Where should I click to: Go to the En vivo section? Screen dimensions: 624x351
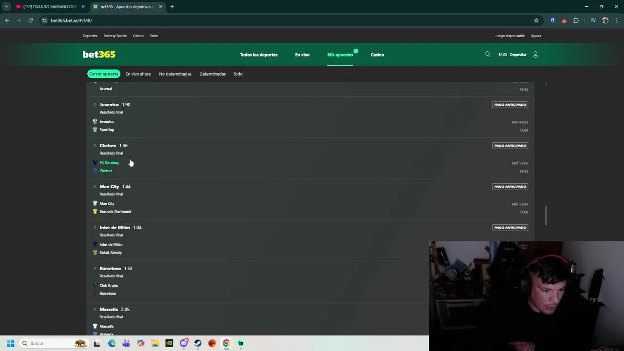pyautogui.click(x=302, y=55)
